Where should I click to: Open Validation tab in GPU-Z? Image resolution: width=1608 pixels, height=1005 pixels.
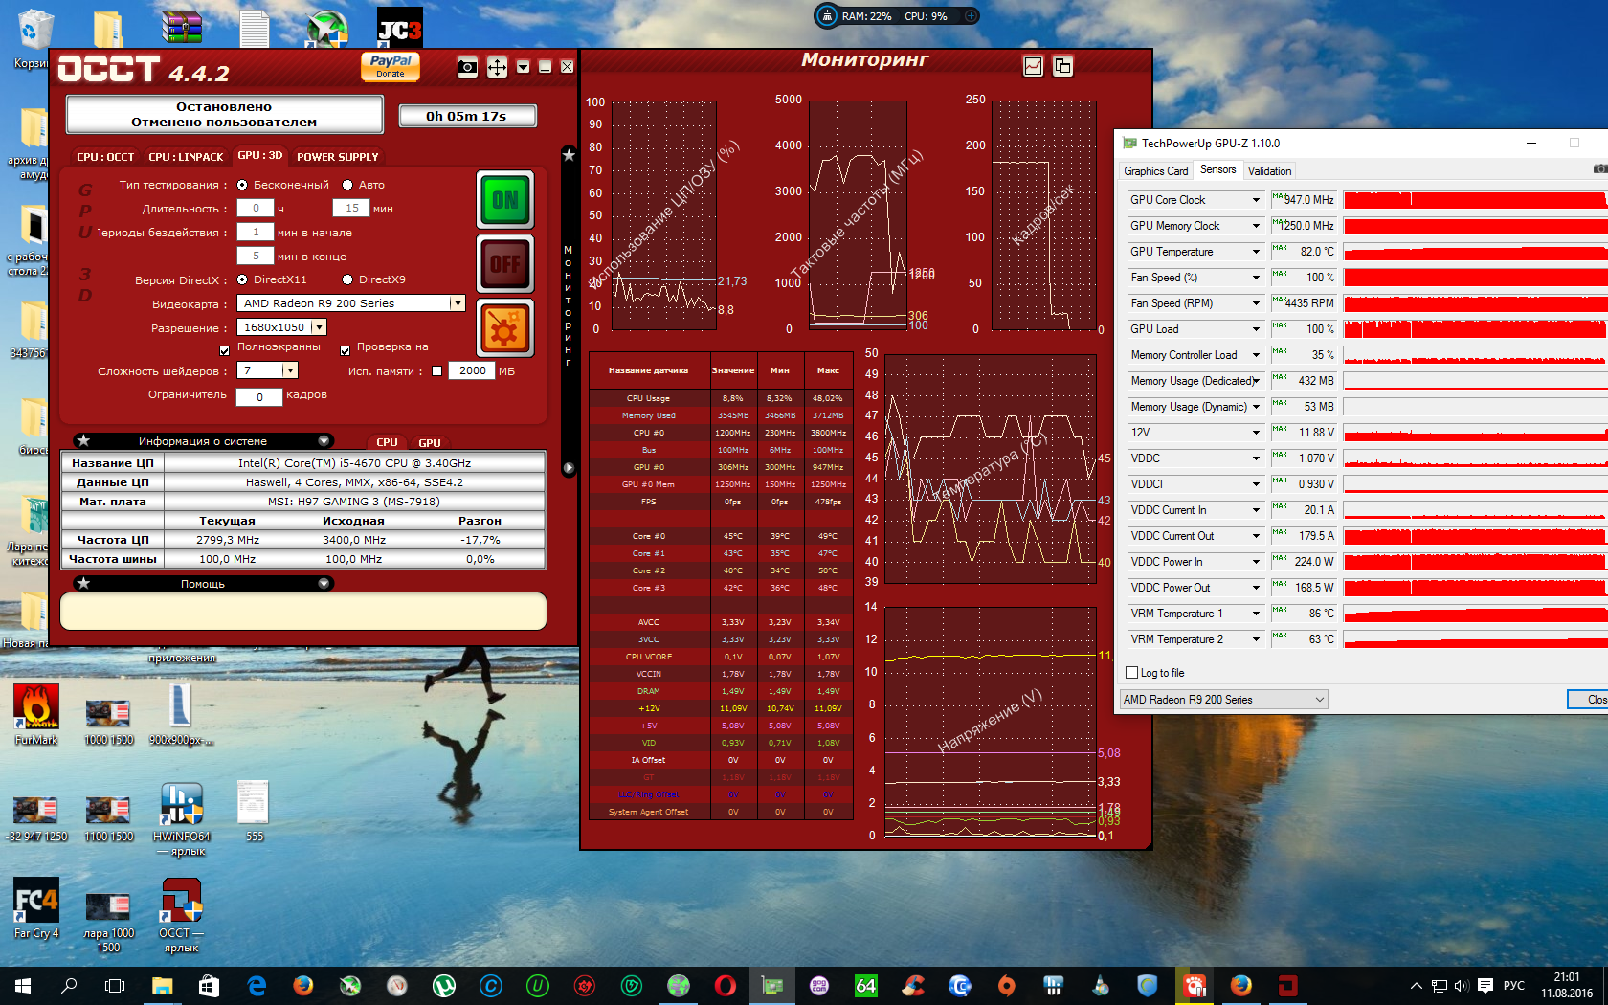point(1270,171)
